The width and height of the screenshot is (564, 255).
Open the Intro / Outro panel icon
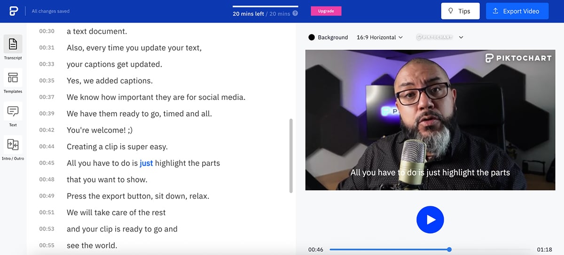tap(13, 145)
